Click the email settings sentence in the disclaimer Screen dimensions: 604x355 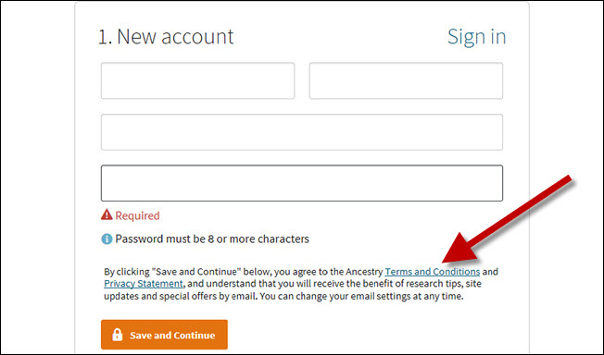pyautogui.click(x=359, y=296)
